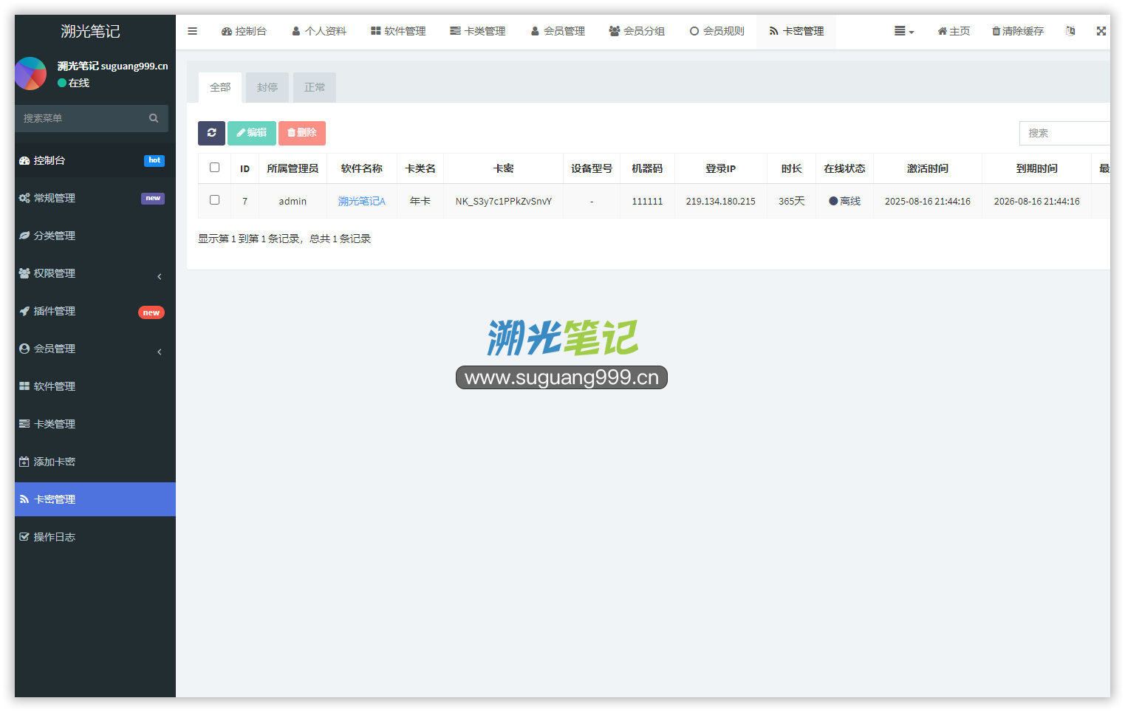Click the check-square icon beside 操作日志
The width and height of the screenshot is (1125, 712).
coord(24,537)
